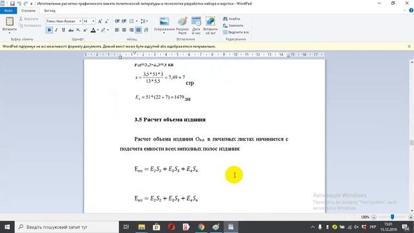
Task: Open the Файл menu
Action: (x=8, y=10)
